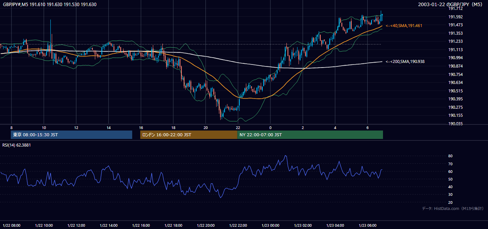This screenshot has height=229, width=488.
Task: Click hour label 0 below price chart
Action: 270,127
